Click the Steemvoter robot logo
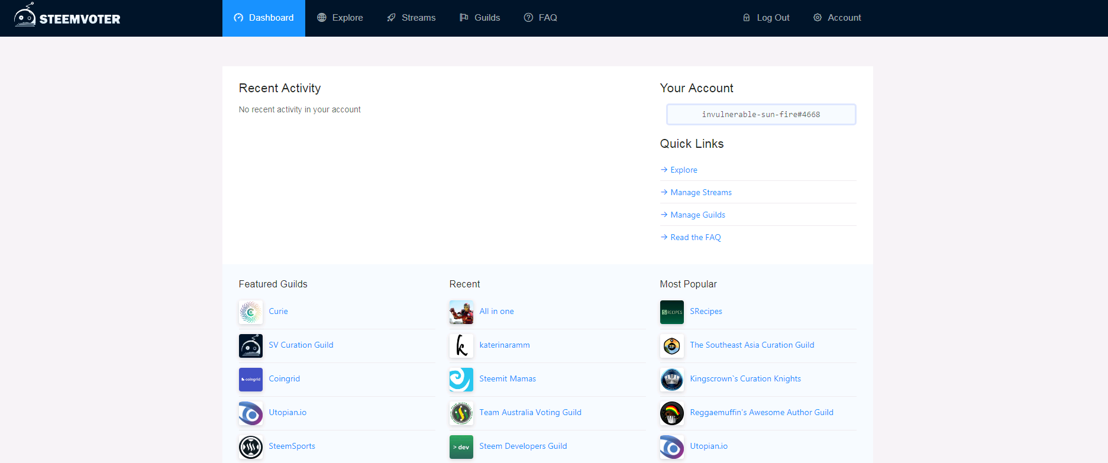 coord(67,15)
